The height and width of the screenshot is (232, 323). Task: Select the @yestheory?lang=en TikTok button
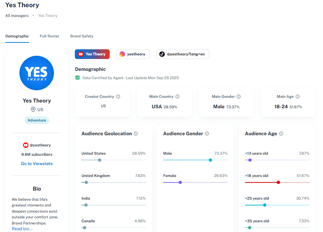[182, 54]
